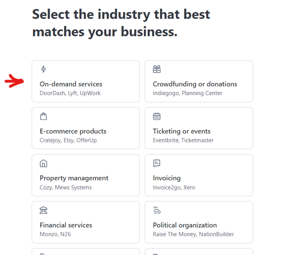Click the Monzo, N26 examples text
The width and height of the screenshot is (287, 255).
coord(55,234)
